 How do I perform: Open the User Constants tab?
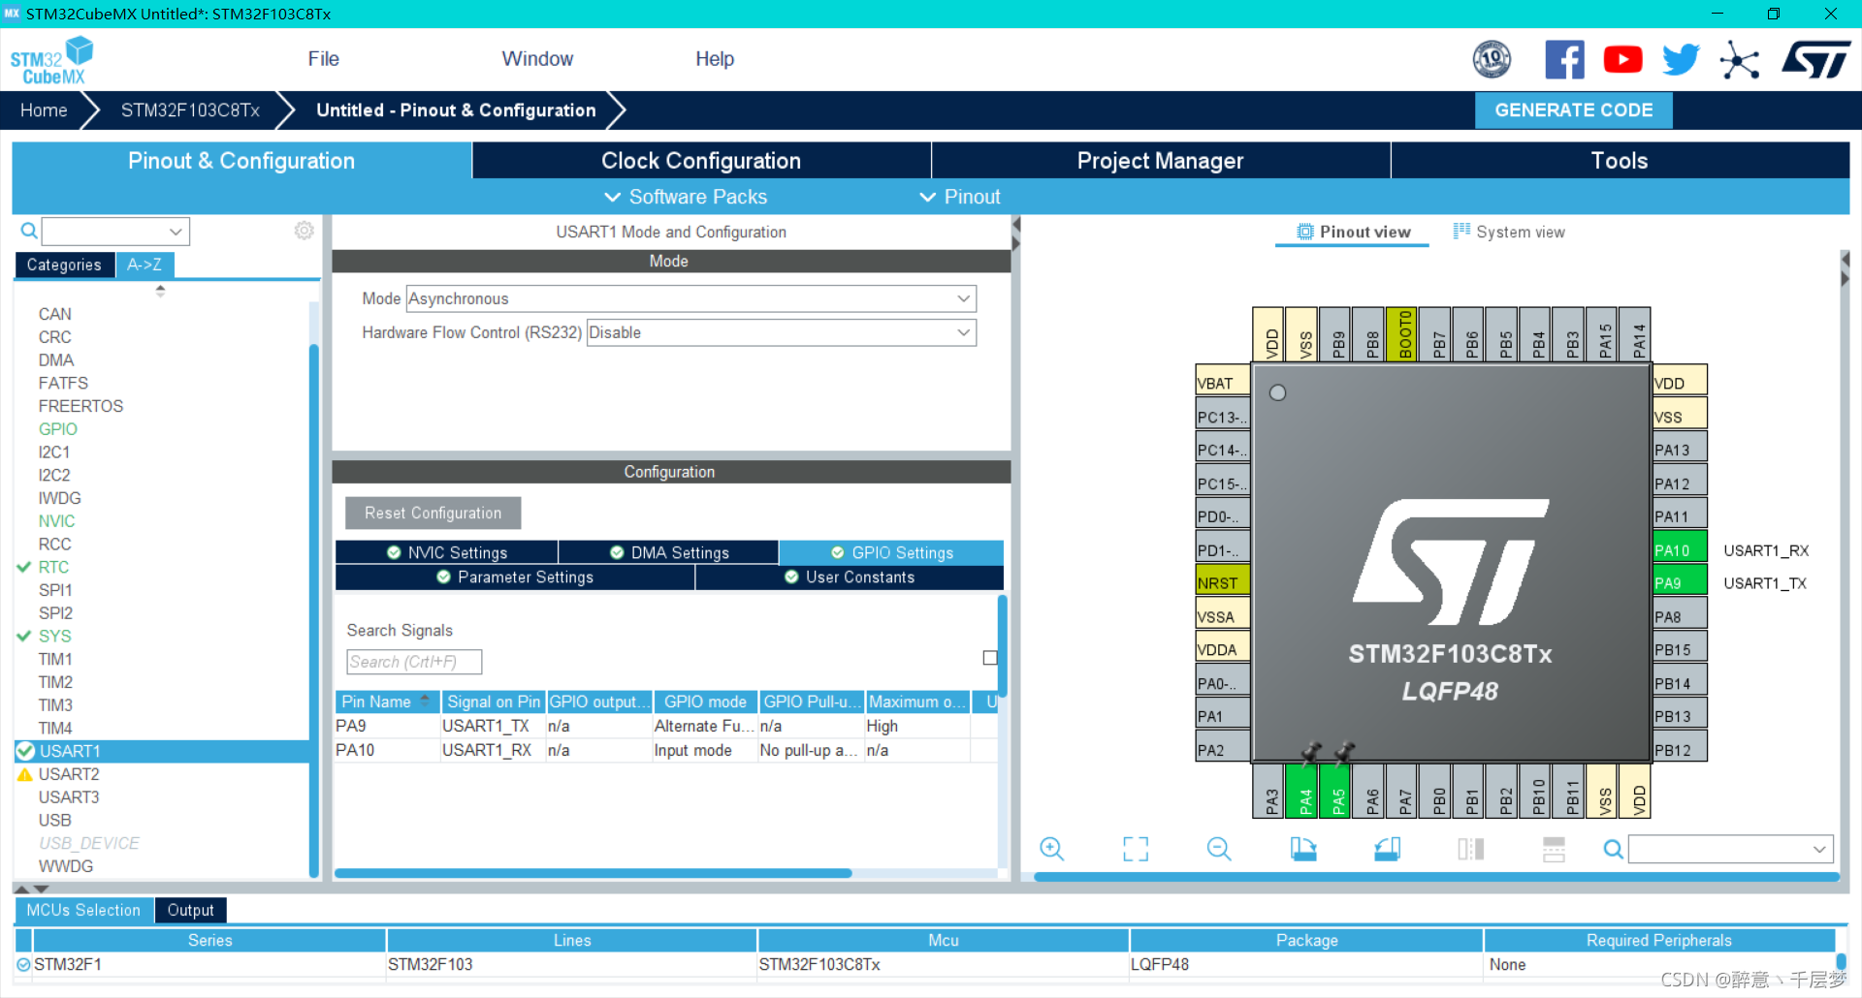pos(850,577)
